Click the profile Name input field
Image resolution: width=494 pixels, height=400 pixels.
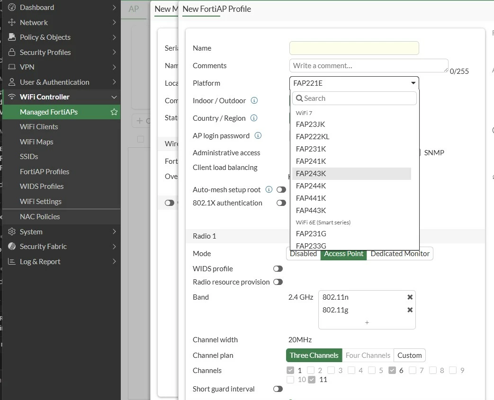coord(354,48)
